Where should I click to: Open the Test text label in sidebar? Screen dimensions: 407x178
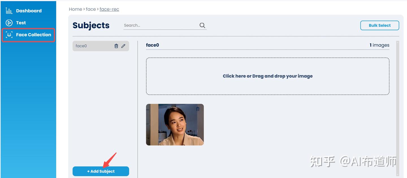[21, 23]
